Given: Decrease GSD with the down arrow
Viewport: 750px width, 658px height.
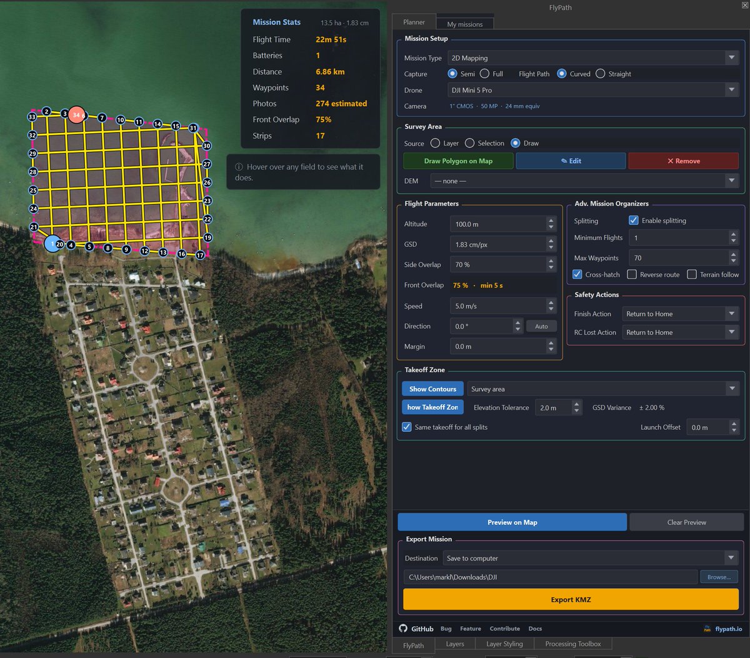Looking at the screenshot, I should pyautogui.click(x=551, y=247).
